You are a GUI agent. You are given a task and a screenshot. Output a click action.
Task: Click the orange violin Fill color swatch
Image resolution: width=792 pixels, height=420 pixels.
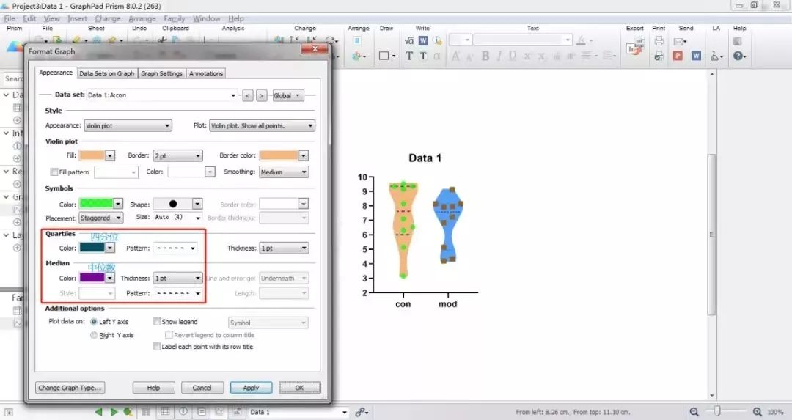[x=92, y=155]
